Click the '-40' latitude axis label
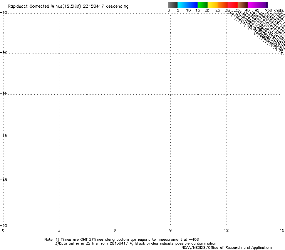The image size is (285, 250). [3, 13]
